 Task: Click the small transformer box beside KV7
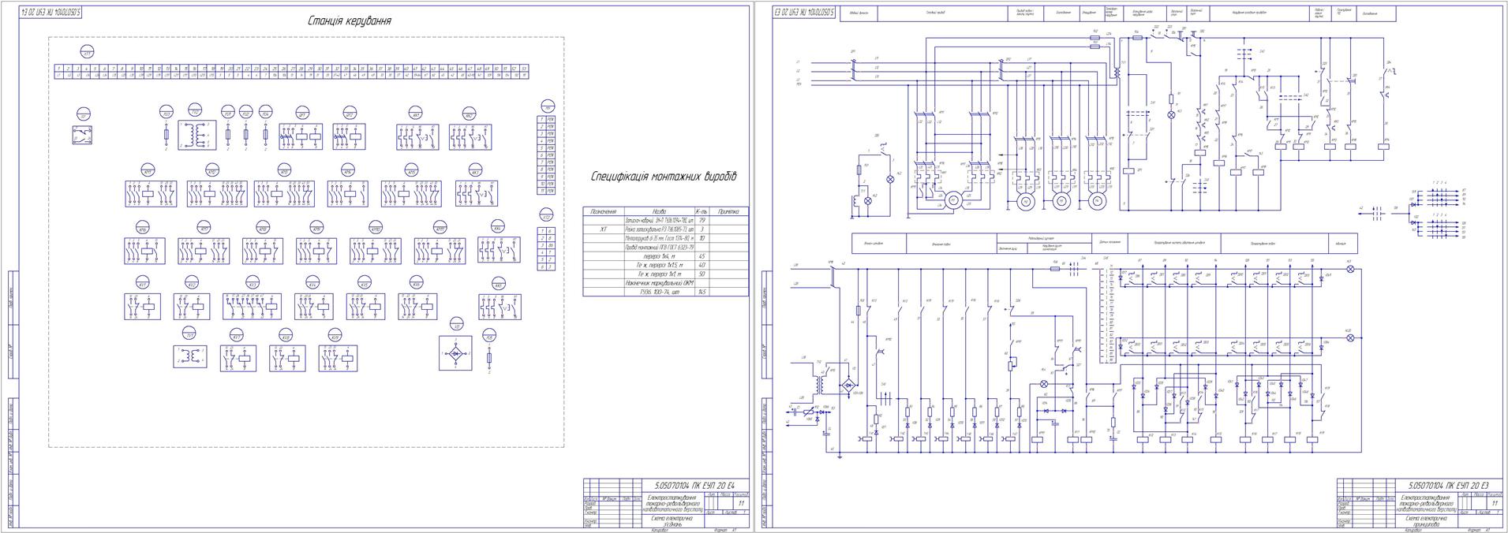tap(189, 356)
